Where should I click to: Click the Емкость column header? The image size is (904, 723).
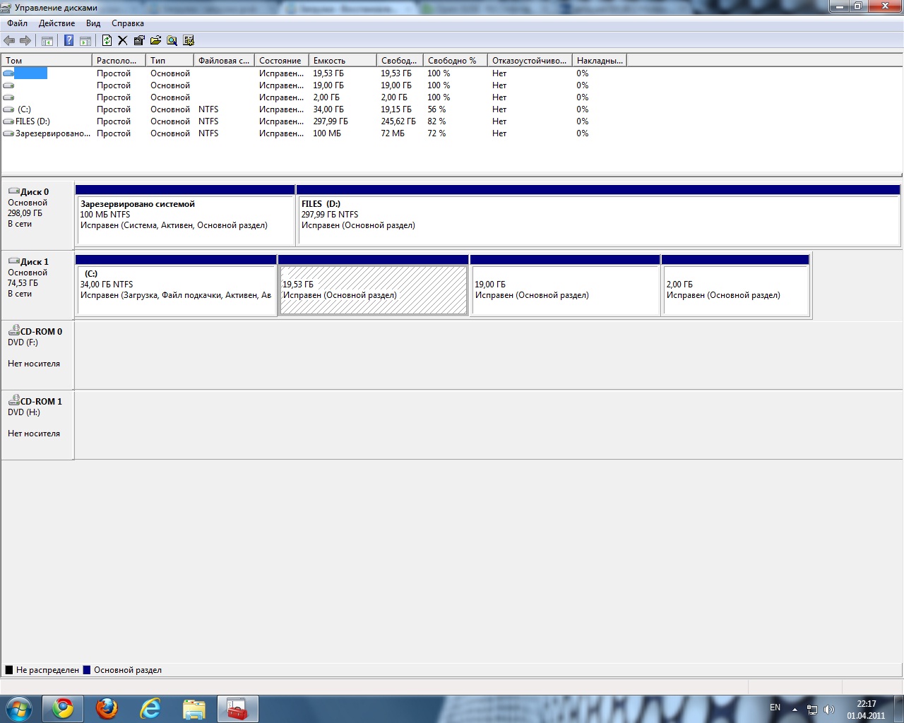tap(343, 61)
